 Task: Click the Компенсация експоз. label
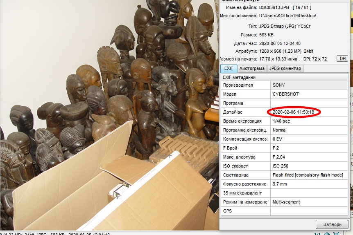click(x=245, y=139)
